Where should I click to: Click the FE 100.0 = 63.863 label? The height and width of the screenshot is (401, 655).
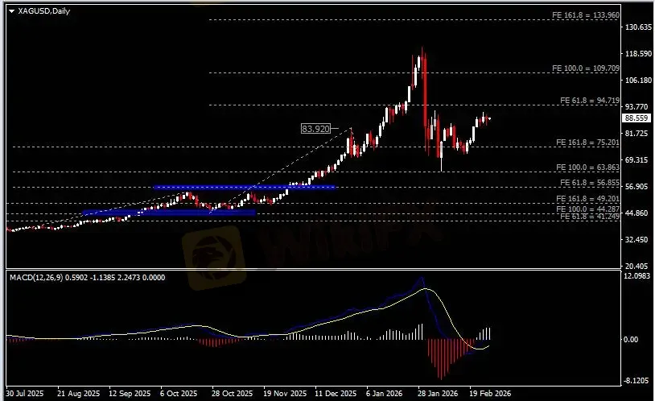(x=587, y=167)
